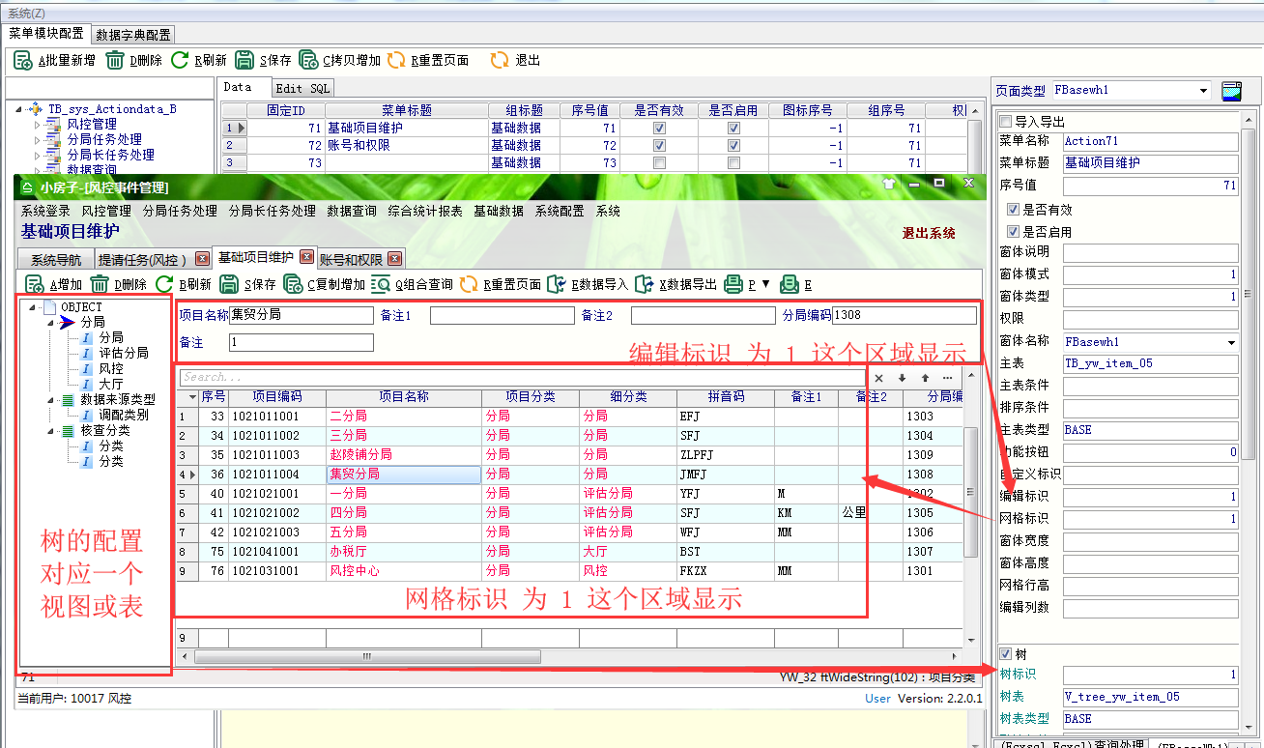Click the ellipsis button beside the search box
This screenshot has width=1264, height=748.
(x=947, y=378)
